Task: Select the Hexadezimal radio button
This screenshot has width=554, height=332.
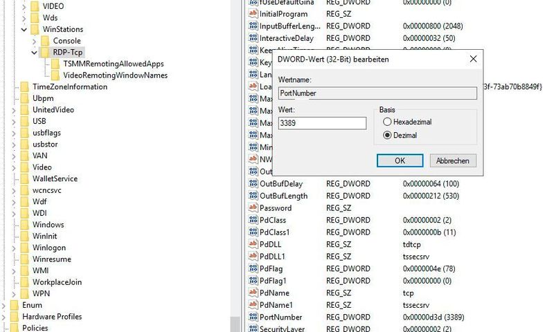Action: click(387, 122)
